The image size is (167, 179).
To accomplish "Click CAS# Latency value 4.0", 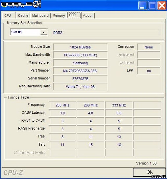I will pyautogui.click(x=91, y=113).
